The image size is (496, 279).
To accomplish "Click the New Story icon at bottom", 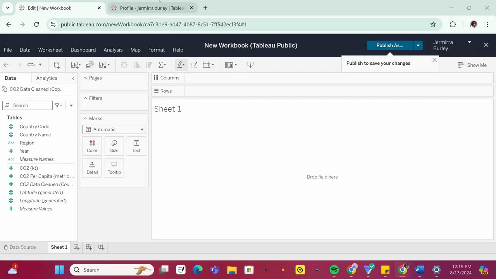I will pyautogui.click(x=101, y=247).
